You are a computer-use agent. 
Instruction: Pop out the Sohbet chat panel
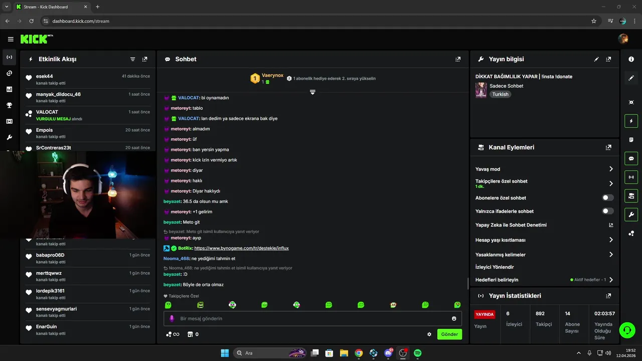pyautogui.click(x=458, y=59)
